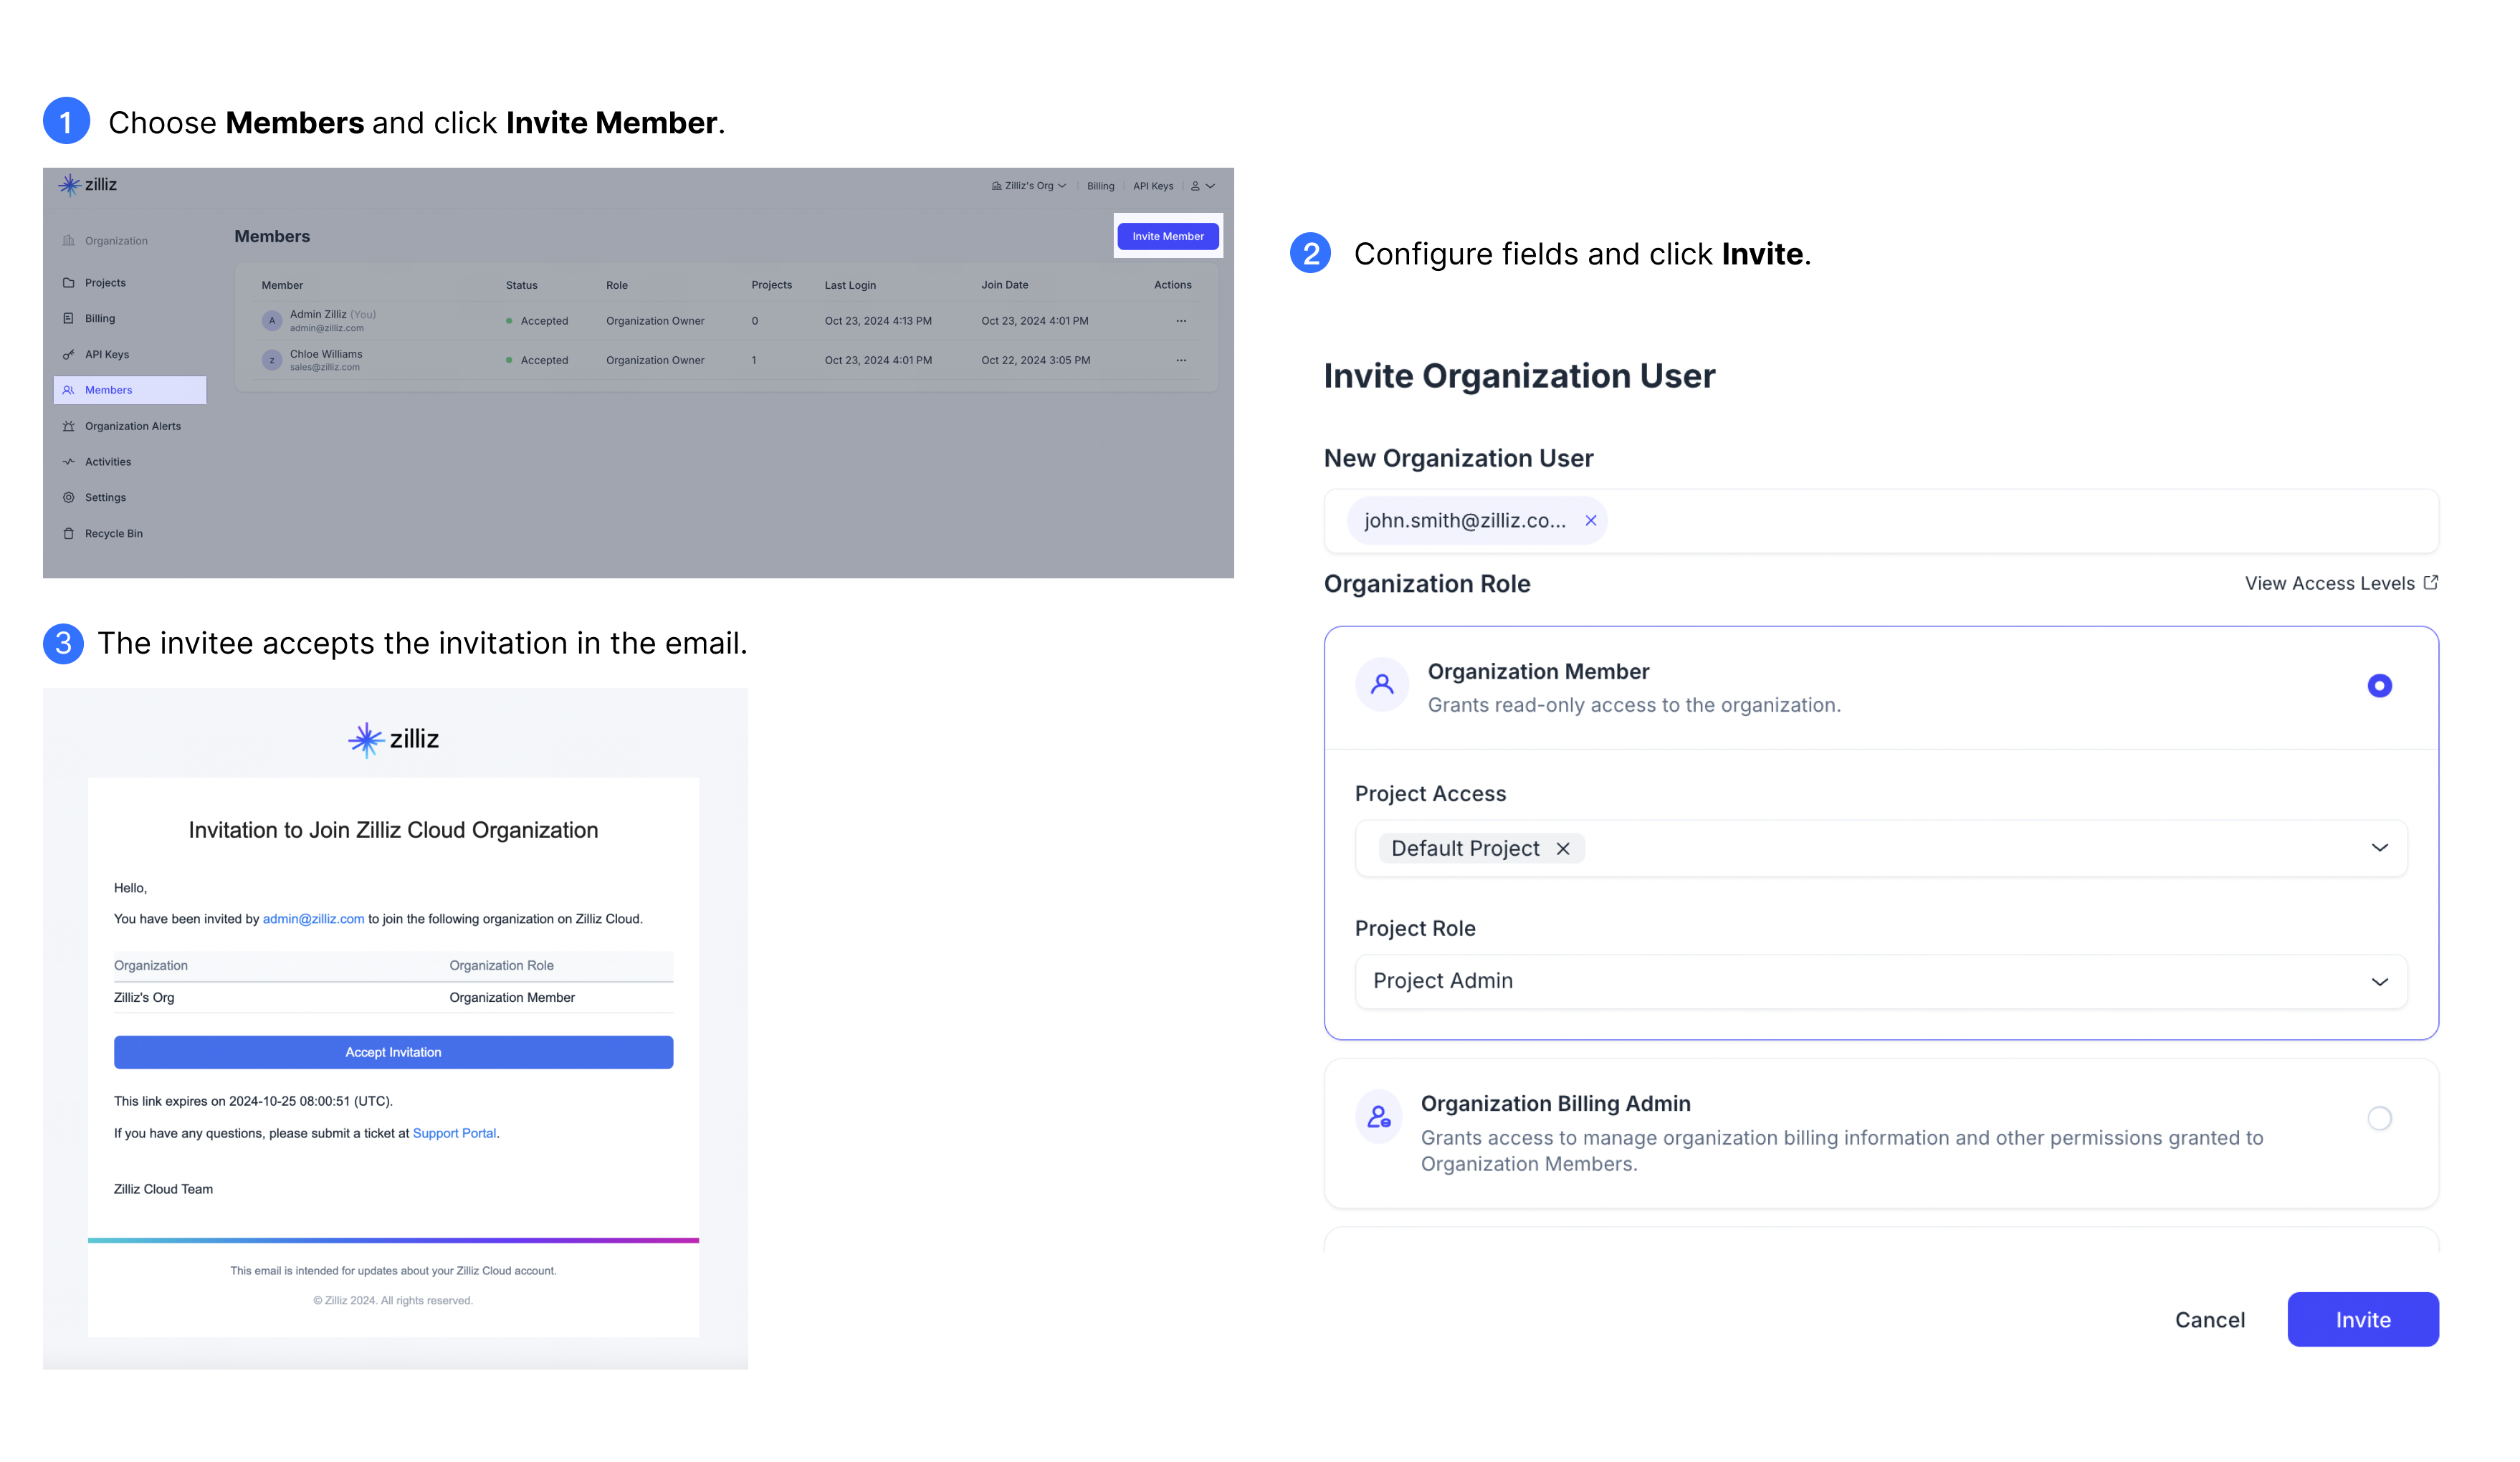The height and width of the screenshot is (1462, 2520).
Task: Open the Billing menu in the top bar
Action: click(x=1101, y=185)
